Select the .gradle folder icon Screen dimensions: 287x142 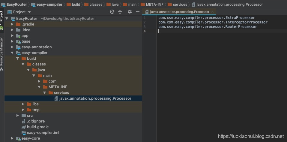[18, 24]
